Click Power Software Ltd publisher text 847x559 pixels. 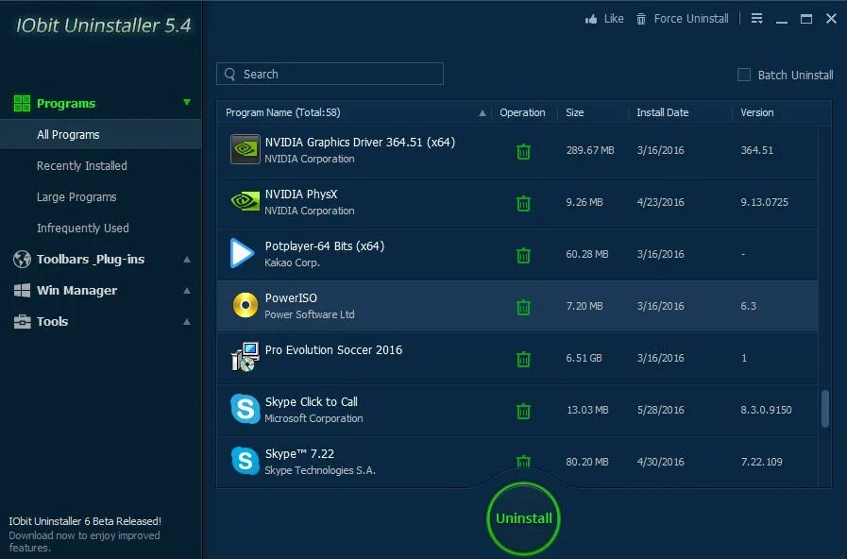coord(309,314)
